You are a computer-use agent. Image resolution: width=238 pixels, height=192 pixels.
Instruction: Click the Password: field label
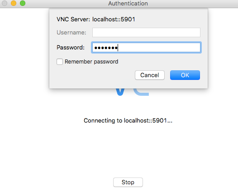pyautogui.click(x=71, y=48)
